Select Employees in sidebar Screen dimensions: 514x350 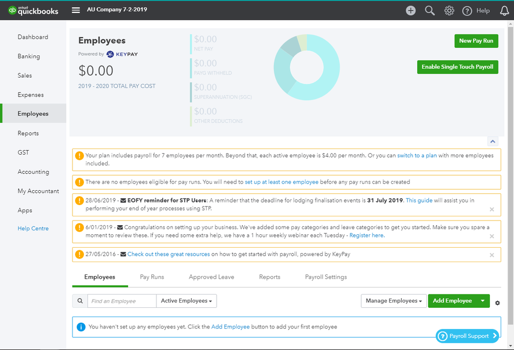pyautogui.click(x=33, y=114)
